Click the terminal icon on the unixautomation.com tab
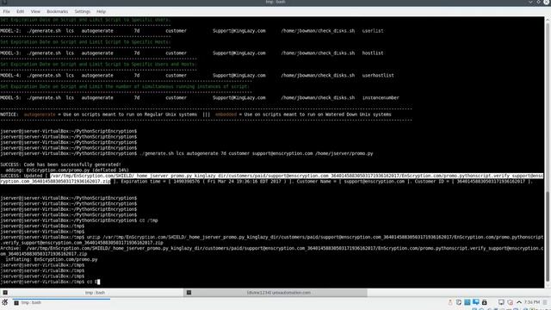The width and height of the screenshot is (551, 310). pos(189,293)
